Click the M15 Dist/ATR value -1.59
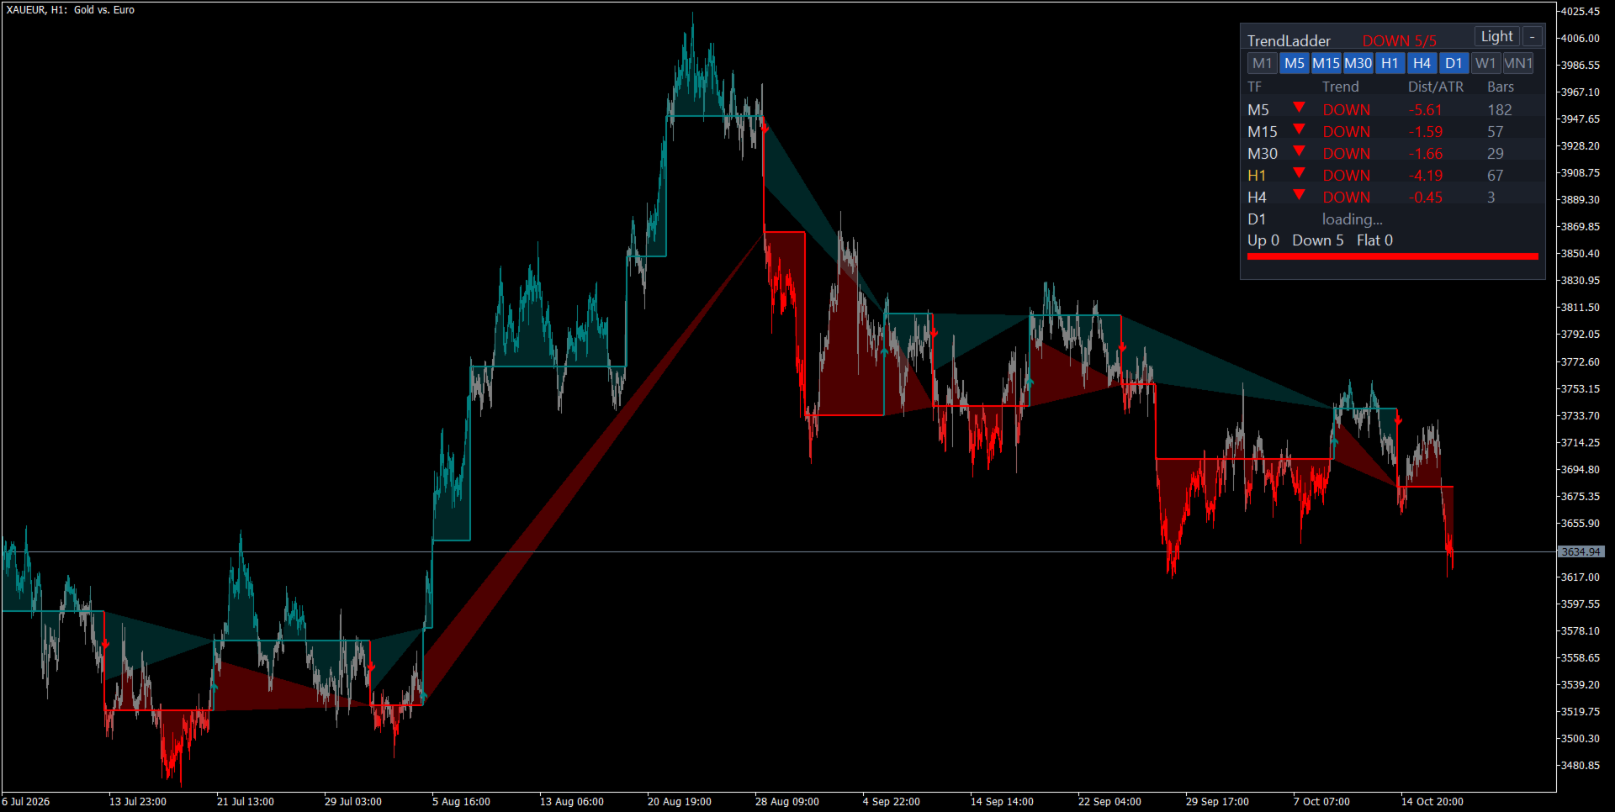The image size is (1615, 812). pyautogui.click(x=1426, y=132)
